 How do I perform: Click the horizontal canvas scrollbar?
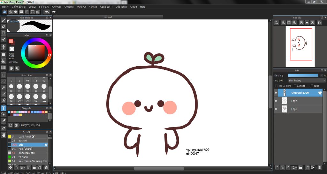point(159,168)
